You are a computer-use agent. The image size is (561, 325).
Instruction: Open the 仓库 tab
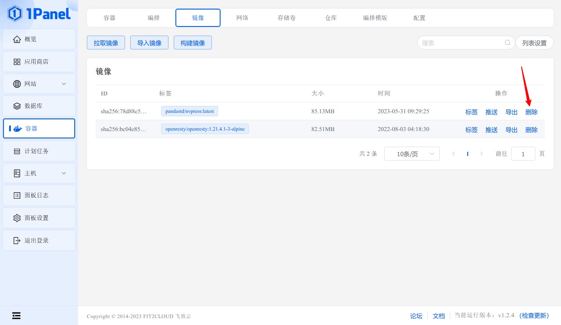(331, 18)
